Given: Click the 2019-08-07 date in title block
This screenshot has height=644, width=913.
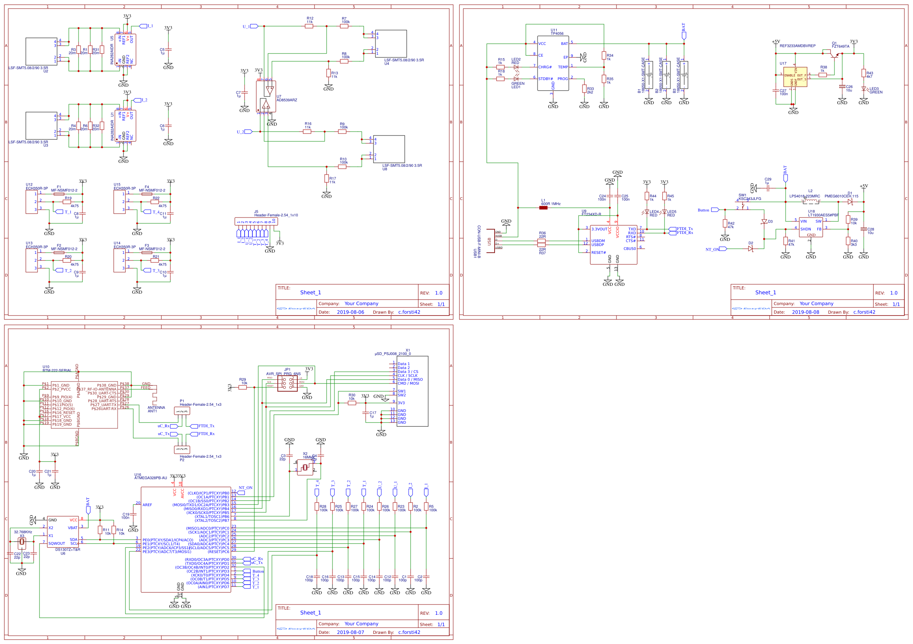Looking at the screenshot, I should [x=350, y=632].
